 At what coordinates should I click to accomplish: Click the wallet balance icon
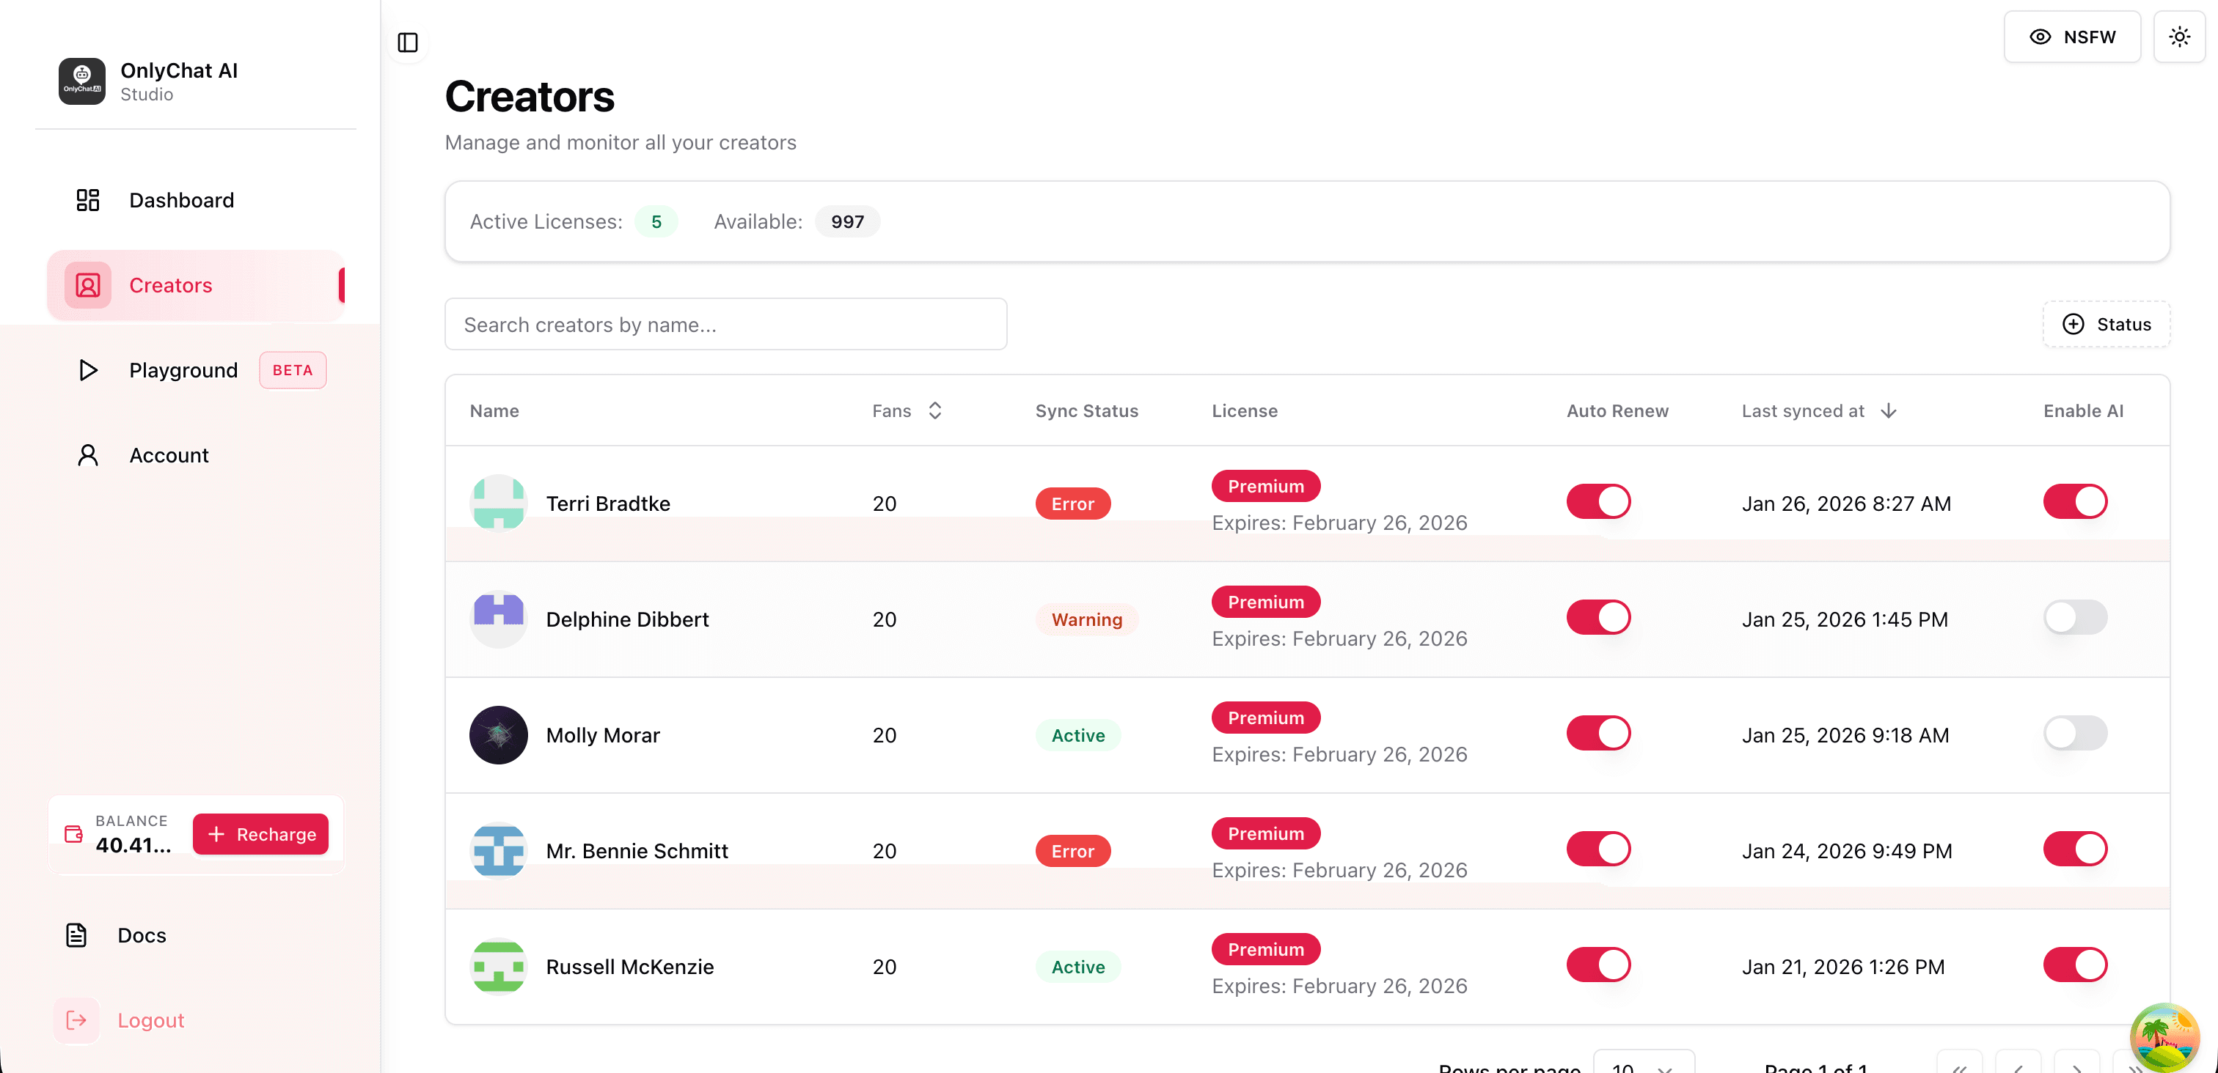[74, 834]
